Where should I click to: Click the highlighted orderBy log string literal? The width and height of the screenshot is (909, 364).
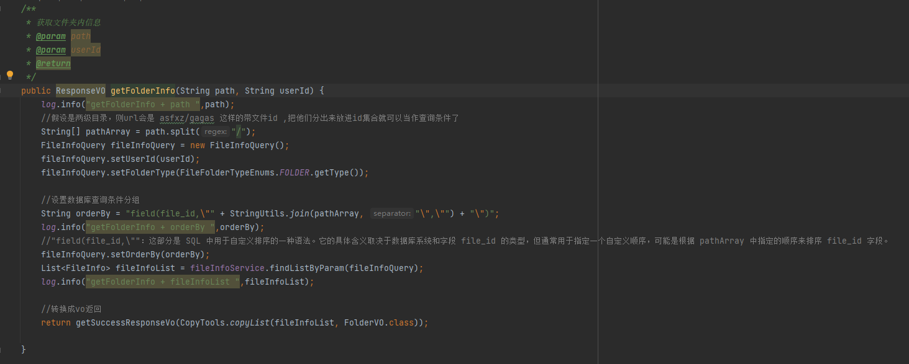[149, 226]
